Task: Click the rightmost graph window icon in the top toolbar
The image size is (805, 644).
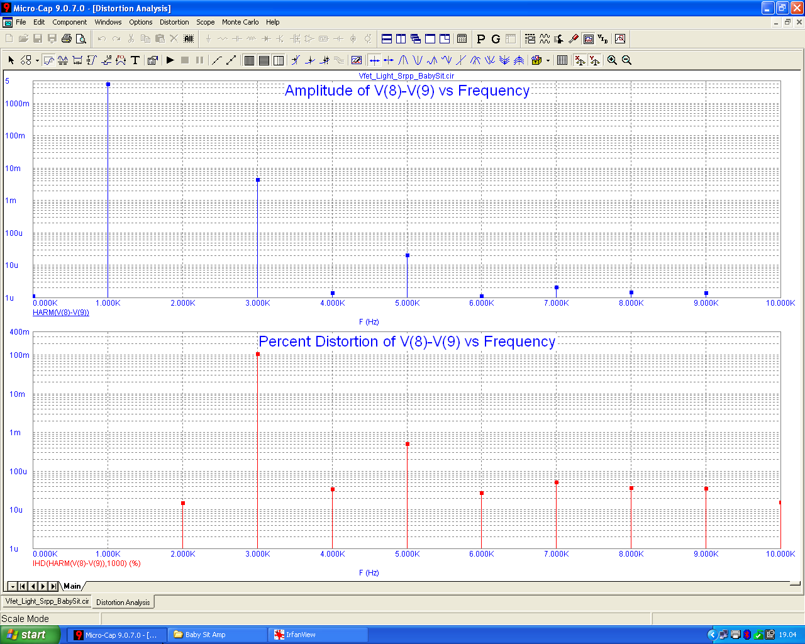Action: (620, 39)
